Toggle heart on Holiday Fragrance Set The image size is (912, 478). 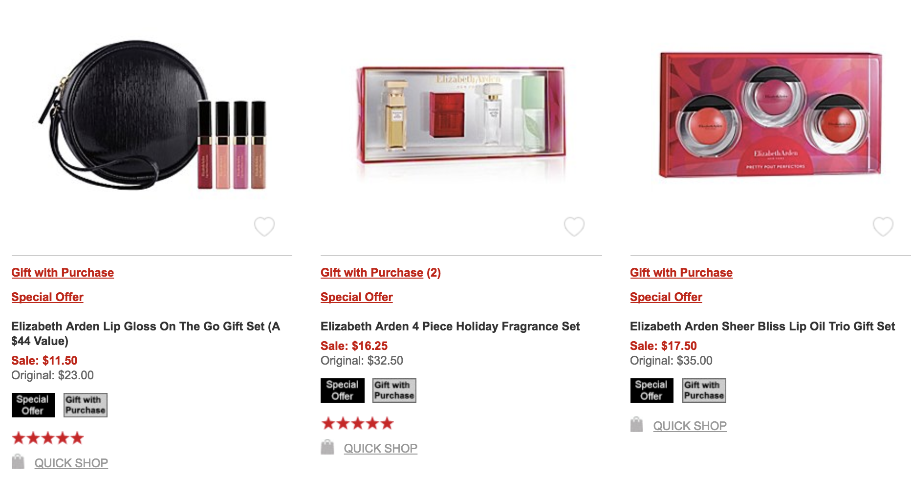(x=574, y=226)
